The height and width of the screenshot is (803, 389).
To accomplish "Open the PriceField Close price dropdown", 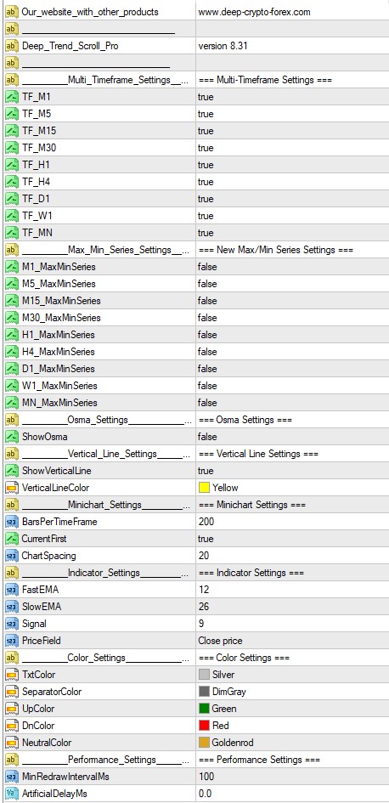I will tap(292, 641).
